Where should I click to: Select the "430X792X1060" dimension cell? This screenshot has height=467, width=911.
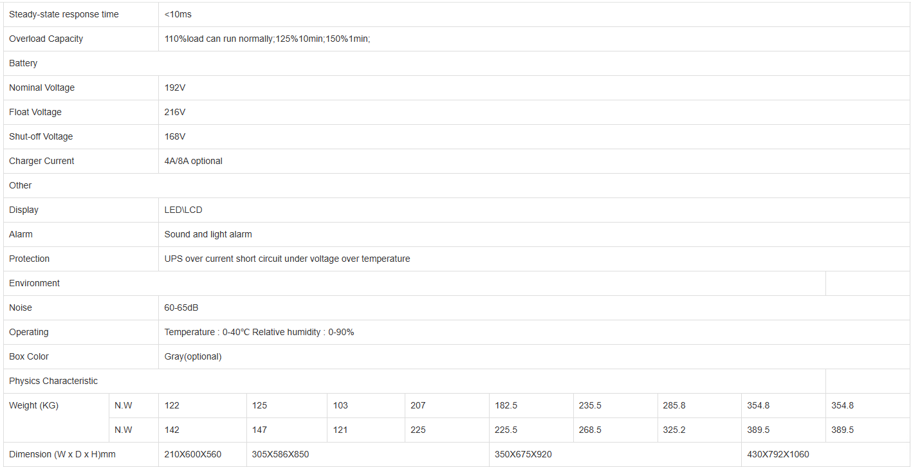pos(778,454)
